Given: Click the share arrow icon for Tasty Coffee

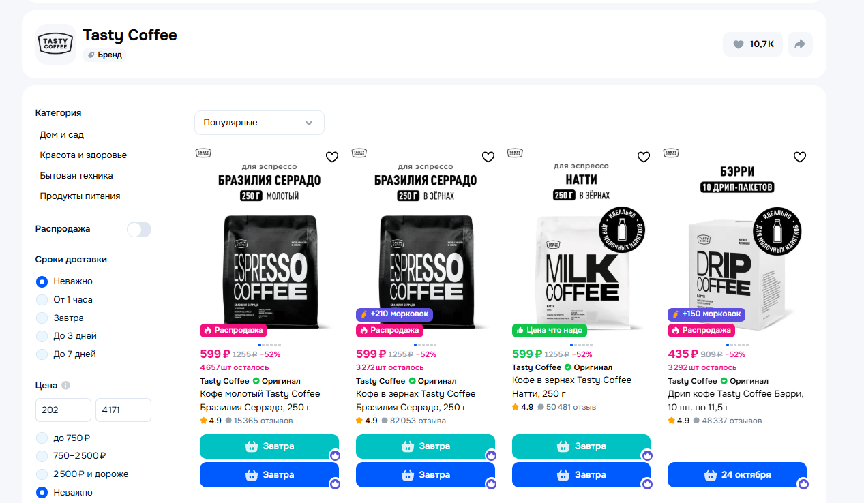Looking at the screenshot, I should (x=800, y=44).
